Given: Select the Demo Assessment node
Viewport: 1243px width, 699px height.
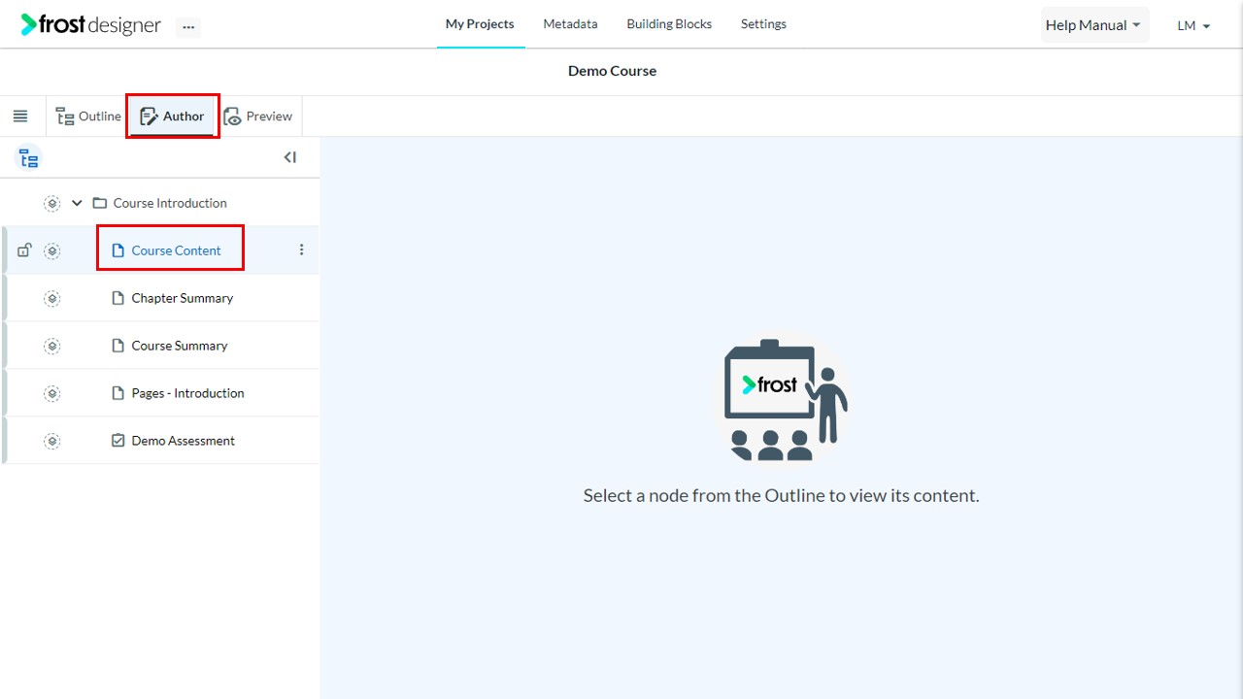Looking at the screenshot, I should click(x=183, y=441).
